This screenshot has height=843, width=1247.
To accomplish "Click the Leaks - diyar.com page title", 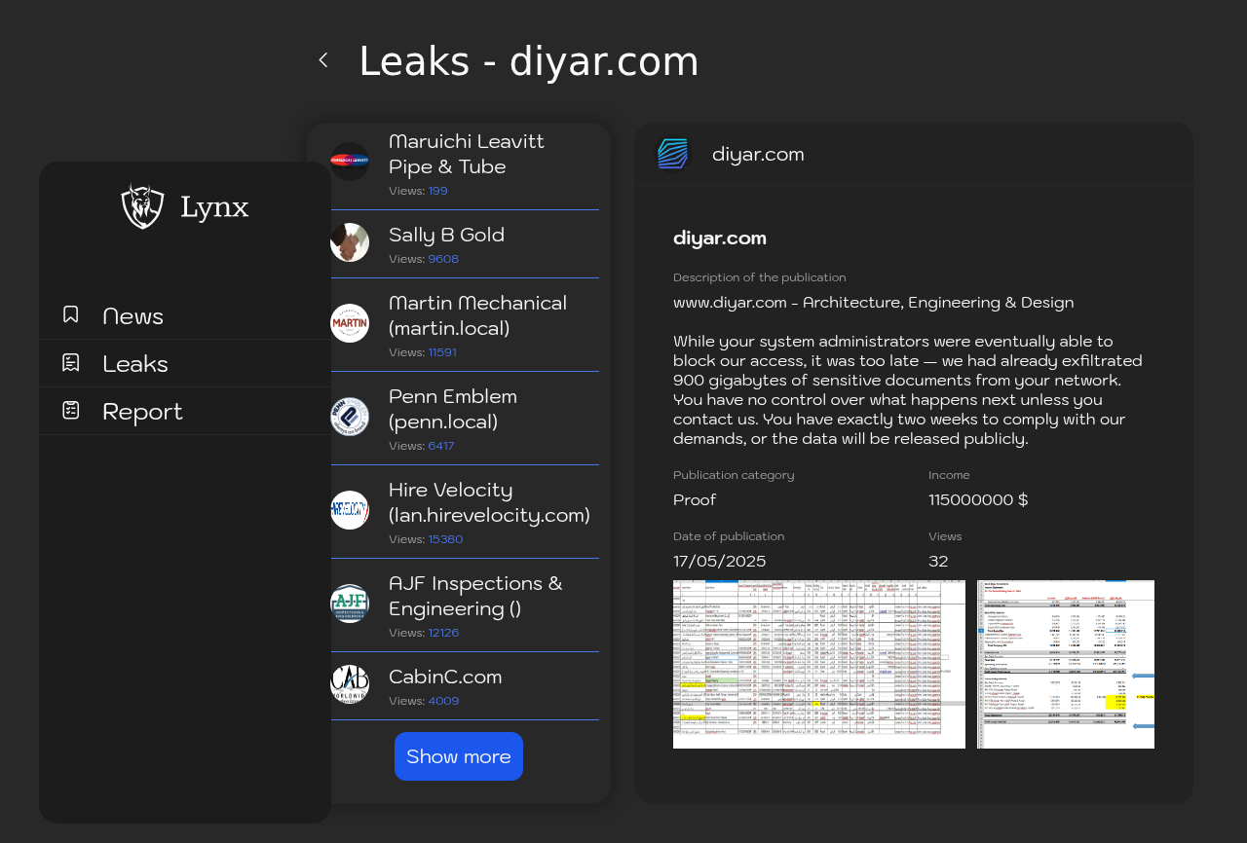I will (x=529, y=61).
